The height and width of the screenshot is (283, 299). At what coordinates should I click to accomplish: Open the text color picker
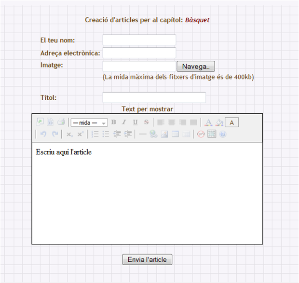pyautogui.click(x=209, y=122)
